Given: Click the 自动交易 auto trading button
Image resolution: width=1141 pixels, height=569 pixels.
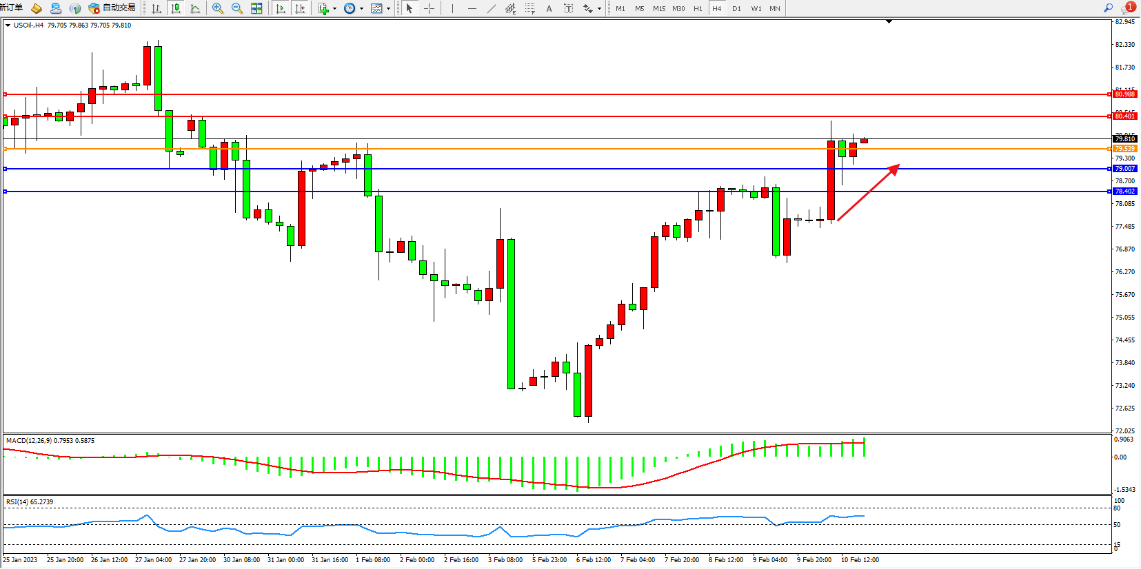Looking at the screenshot, I should 112,8.
